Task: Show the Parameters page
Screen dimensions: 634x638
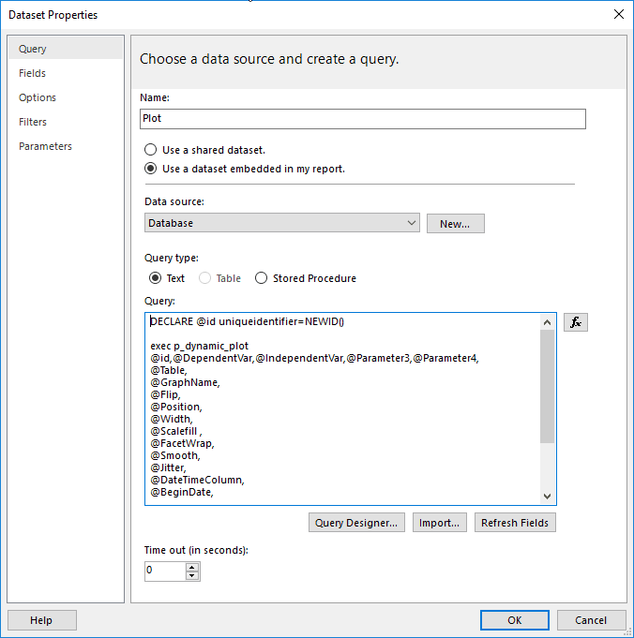Action: pyautogui.click(x=45, y=146)
